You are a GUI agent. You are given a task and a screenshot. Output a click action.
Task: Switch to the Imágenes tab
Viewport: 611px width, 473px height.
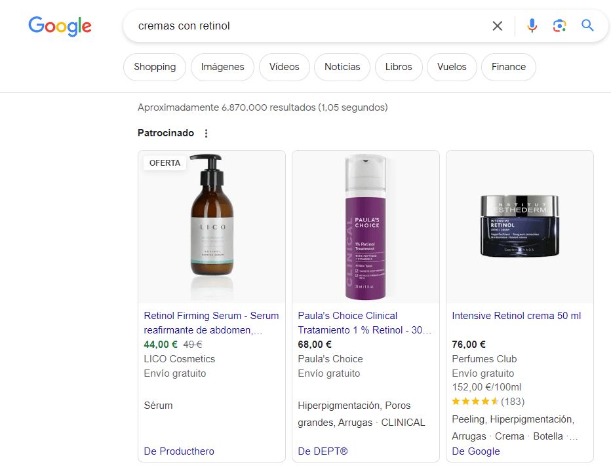click(x=222, y=67)
